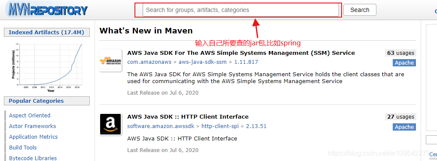
Task: Open AWS Java SDK SSM Service title
Action: [241, 53]
